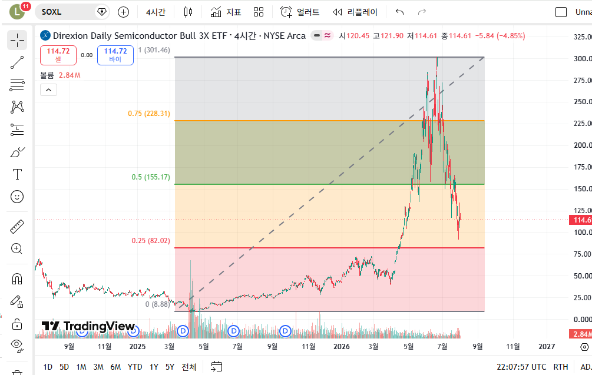Select the 1M time range
Screen dimensions: 592x375
pos(81,367)
